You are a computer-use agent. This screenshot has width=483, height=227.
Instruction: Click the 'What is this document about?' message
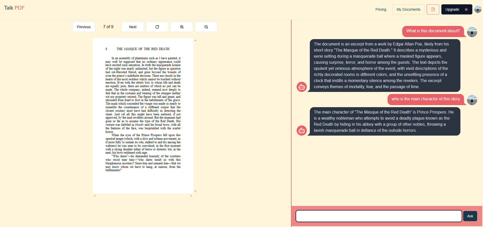click(x=433, y=31)
